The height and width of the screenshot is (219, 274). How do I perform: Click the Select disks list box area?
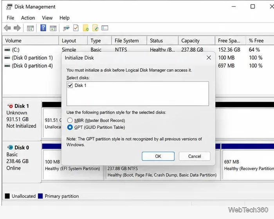[138, 93]
